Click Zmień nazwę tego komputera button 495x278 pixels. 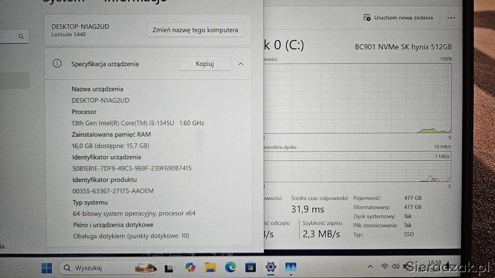(195, 30)
